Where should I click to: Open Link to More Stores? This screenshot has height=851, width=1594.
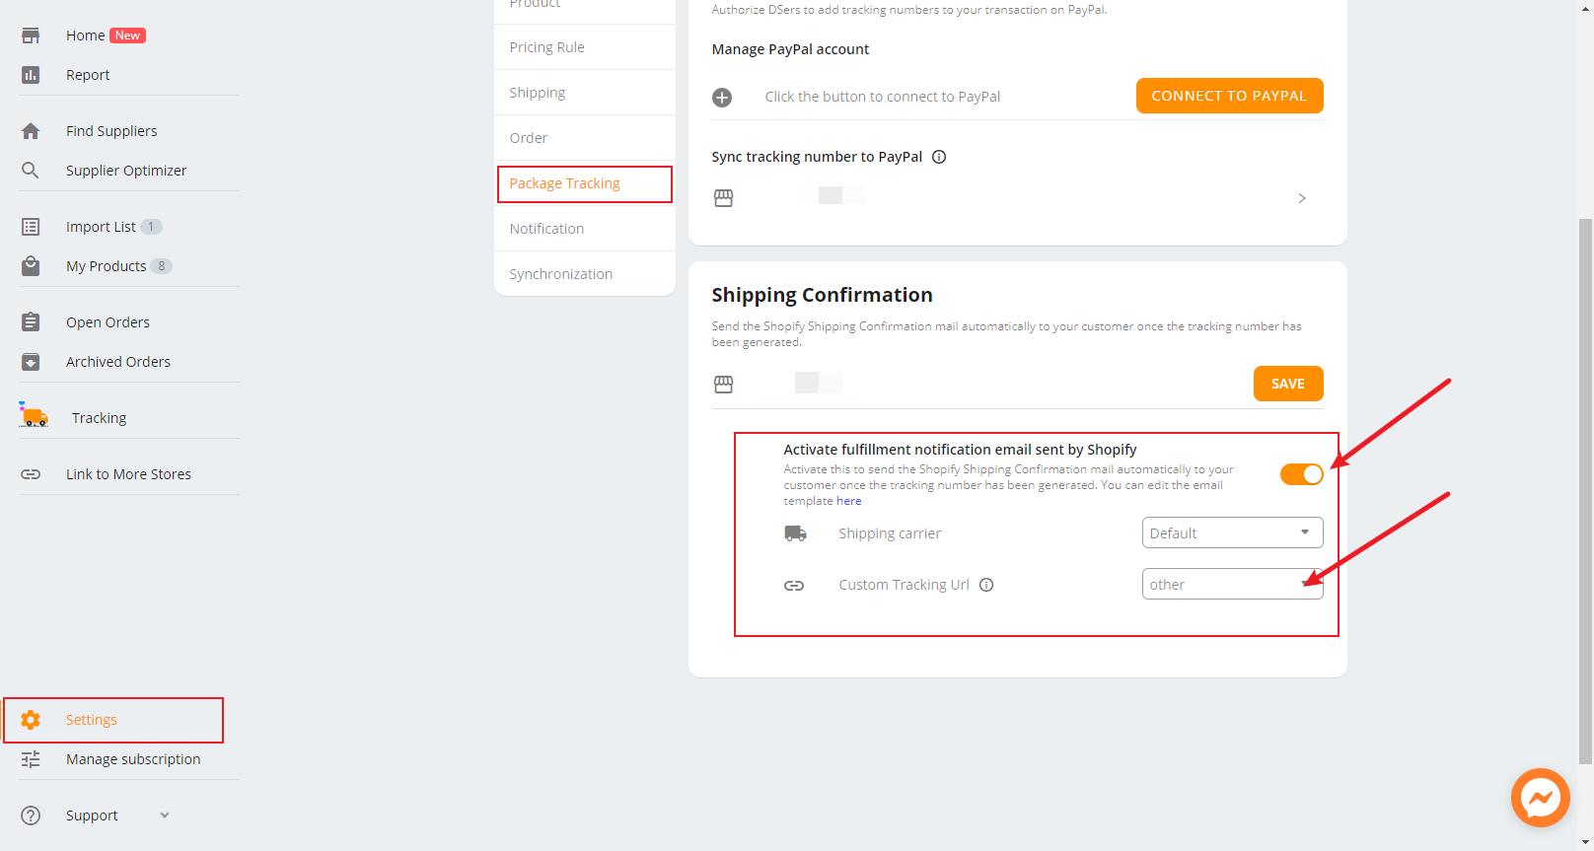coord(128,474)
